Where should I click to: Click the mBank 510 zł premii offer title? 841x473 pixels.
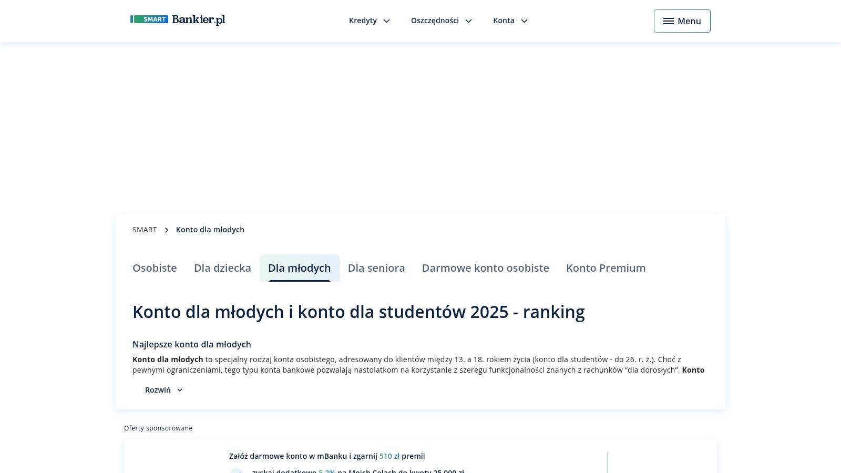pyautogui.click(x=327, y=456)
